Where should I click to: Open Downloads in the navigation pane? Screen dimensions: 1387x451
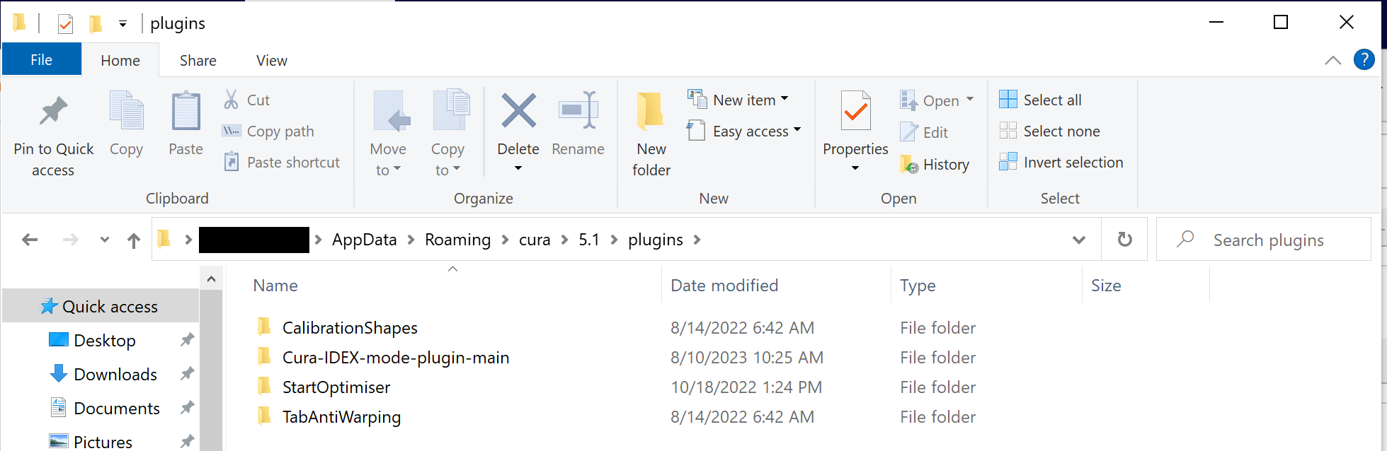115,374
